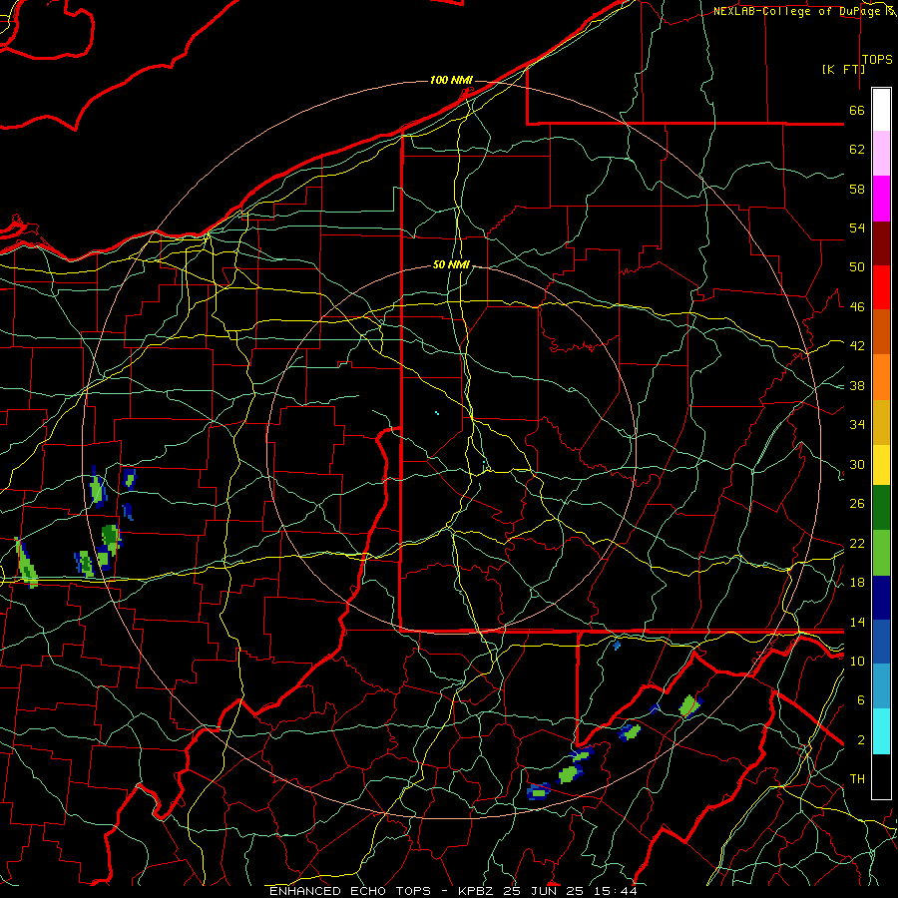This screenshot has height=898, width=898.
Task: Click the "50 NMI" range ring label
Action: click(451, 264)
